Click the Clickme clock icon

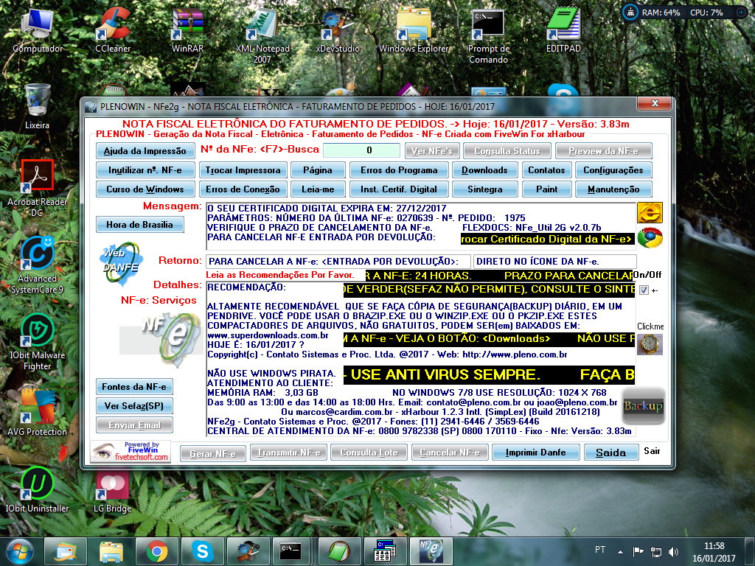(x=650, y=344)
